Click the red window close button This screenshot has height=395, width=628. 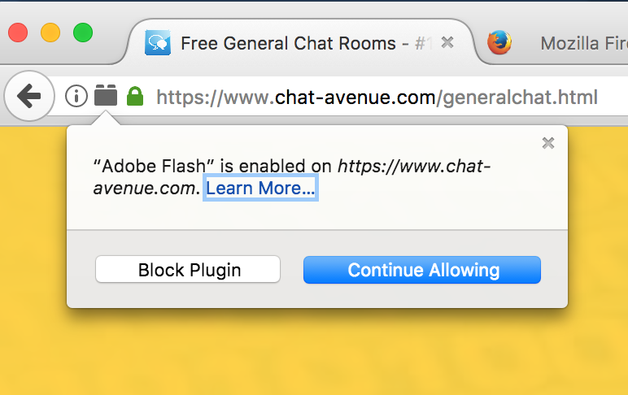point(18,33)
